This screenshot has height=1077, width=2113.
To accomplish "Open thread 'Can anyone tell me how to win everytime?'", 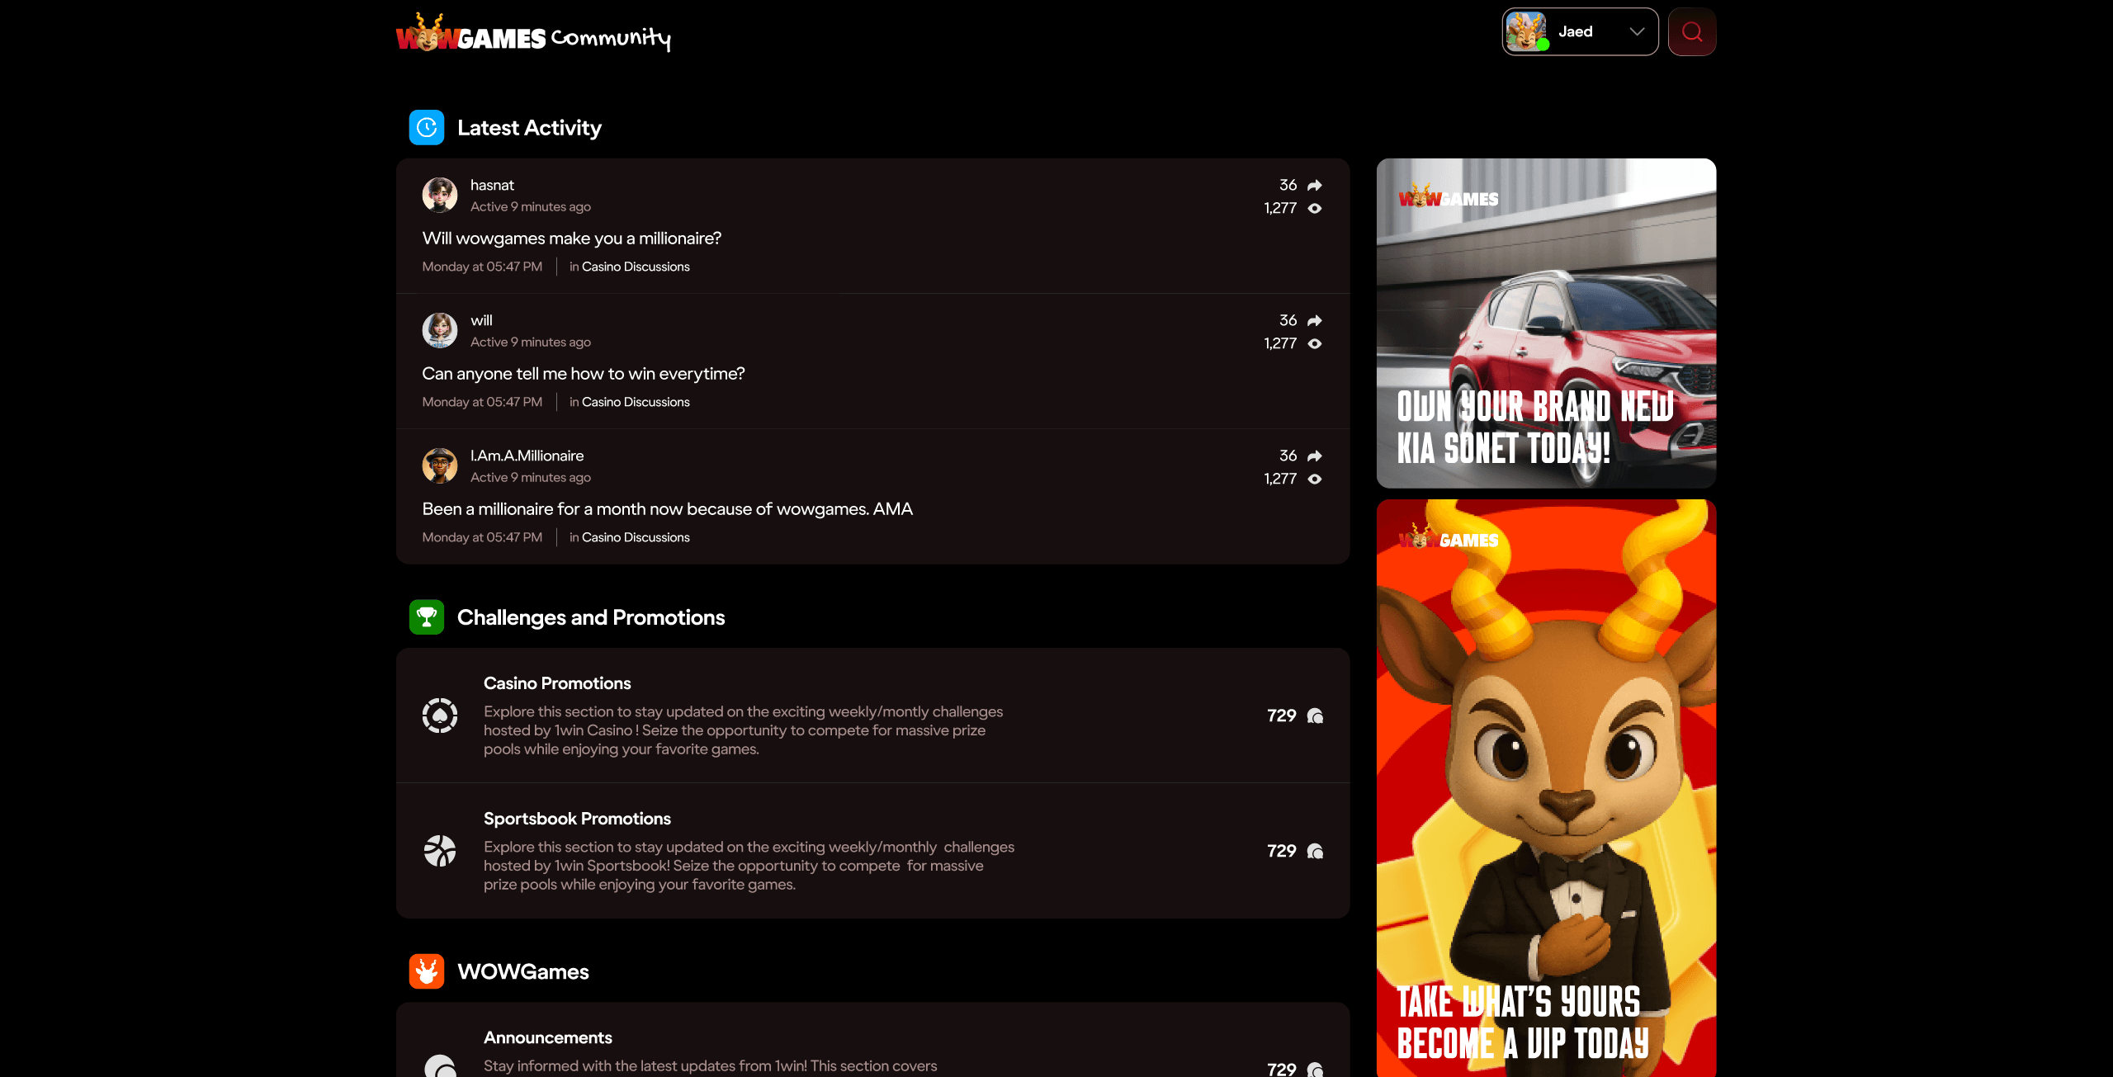I will click(584, 374).
